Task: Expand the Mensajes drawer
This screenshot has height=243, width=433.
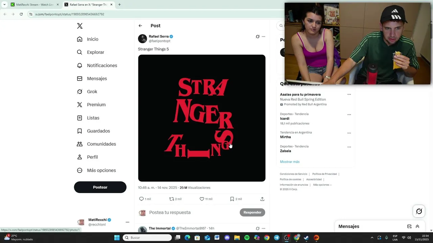Action: tap(417, 226)
